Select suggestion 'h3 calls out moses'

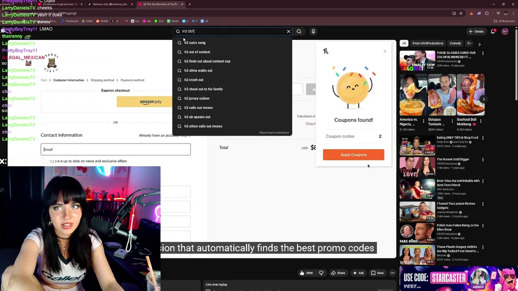[x=232, y=108]
